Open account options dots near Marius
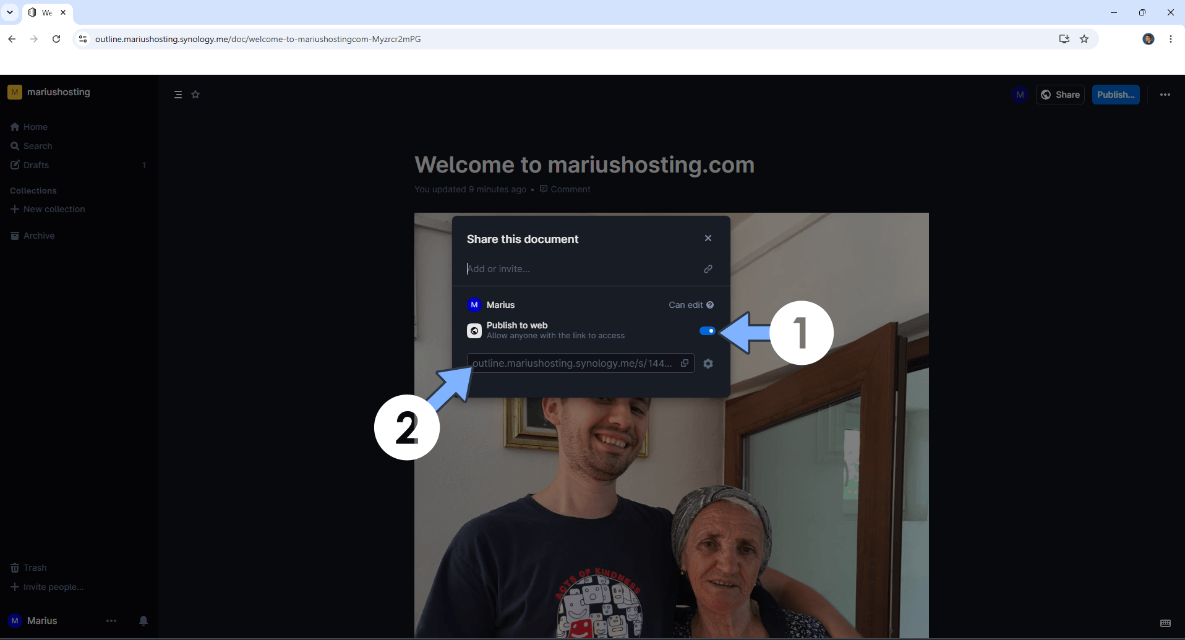Viewport: 1185px width, 640px height. coord(111,621)
